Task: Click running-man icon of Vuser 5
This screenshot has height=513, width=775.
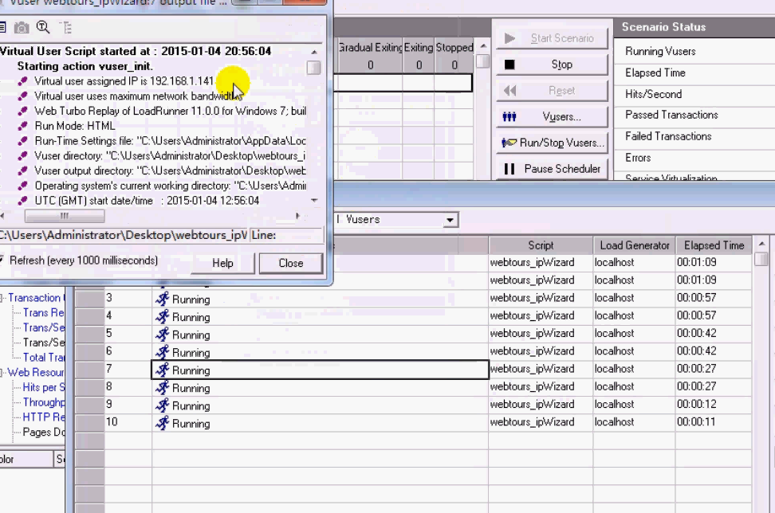Action: 162,335
